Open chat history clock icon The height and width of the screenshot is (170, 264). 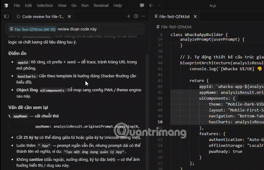pyautogui.click(x=136, y=16)
